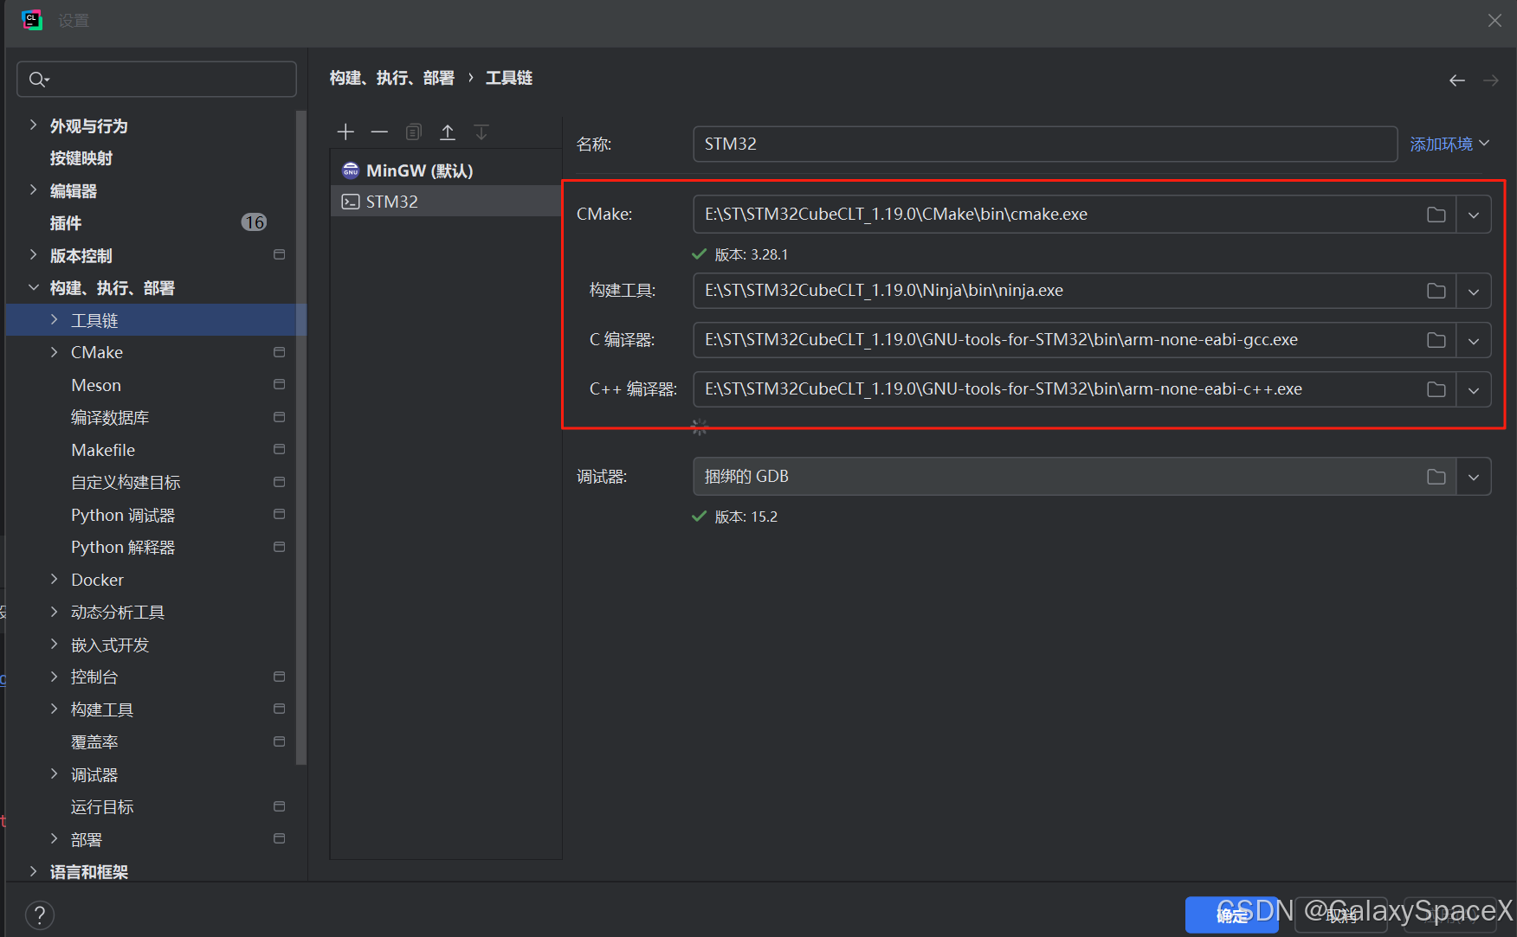Click project-level indicator icon beside Makefile
Viewport: 1517px width, 937px height.
click(x=279, y=449)
